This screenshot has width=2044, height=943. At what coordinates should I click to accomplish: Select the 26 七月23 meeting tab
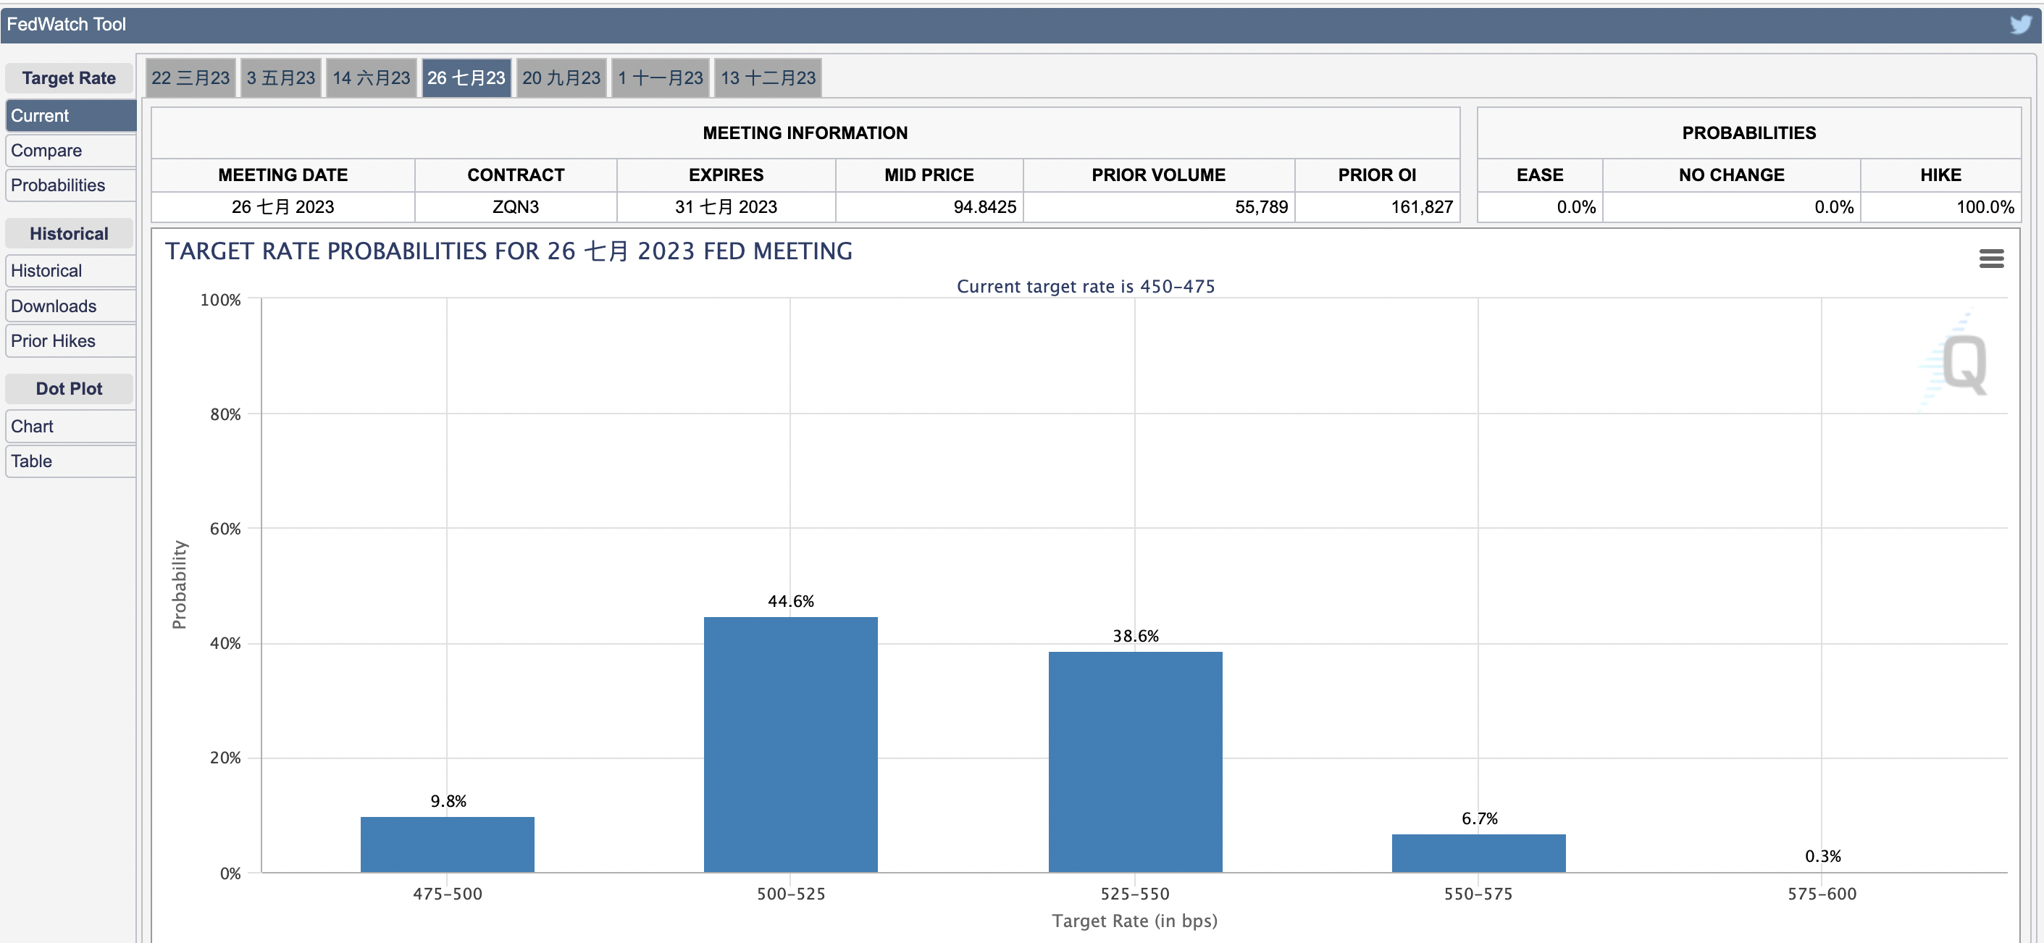coord(466,77)
